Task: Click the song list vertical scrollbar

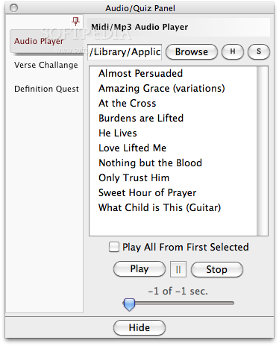Action: tap(263, 151)
